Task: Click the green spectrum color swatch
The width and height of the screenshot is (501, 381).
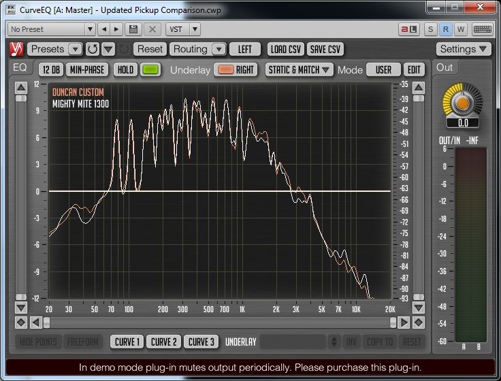Action: point(150,69)
